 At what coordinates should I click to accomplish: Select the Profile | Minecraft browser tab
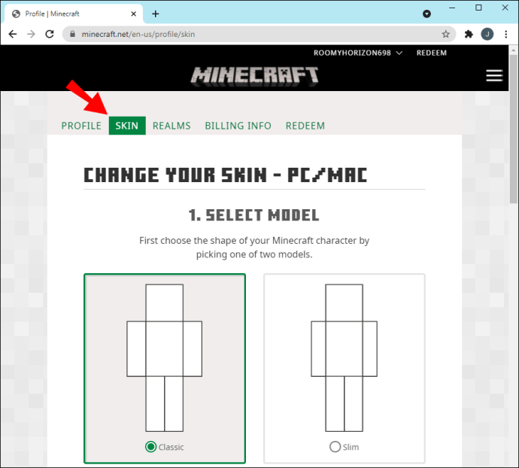coord(74,14)
